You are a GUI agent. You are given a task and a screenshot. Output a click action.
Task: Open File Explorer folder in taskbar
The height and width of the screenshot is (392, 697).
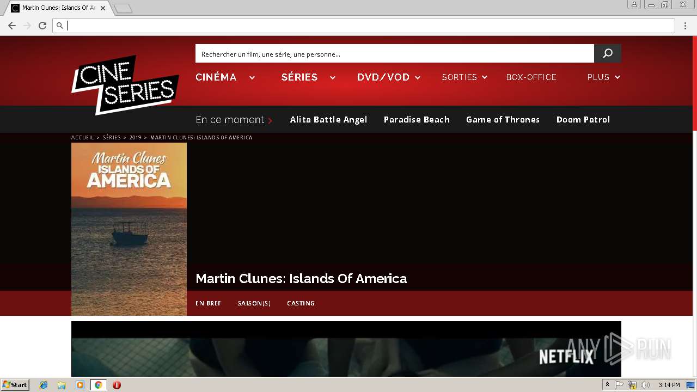coord(62,385)
